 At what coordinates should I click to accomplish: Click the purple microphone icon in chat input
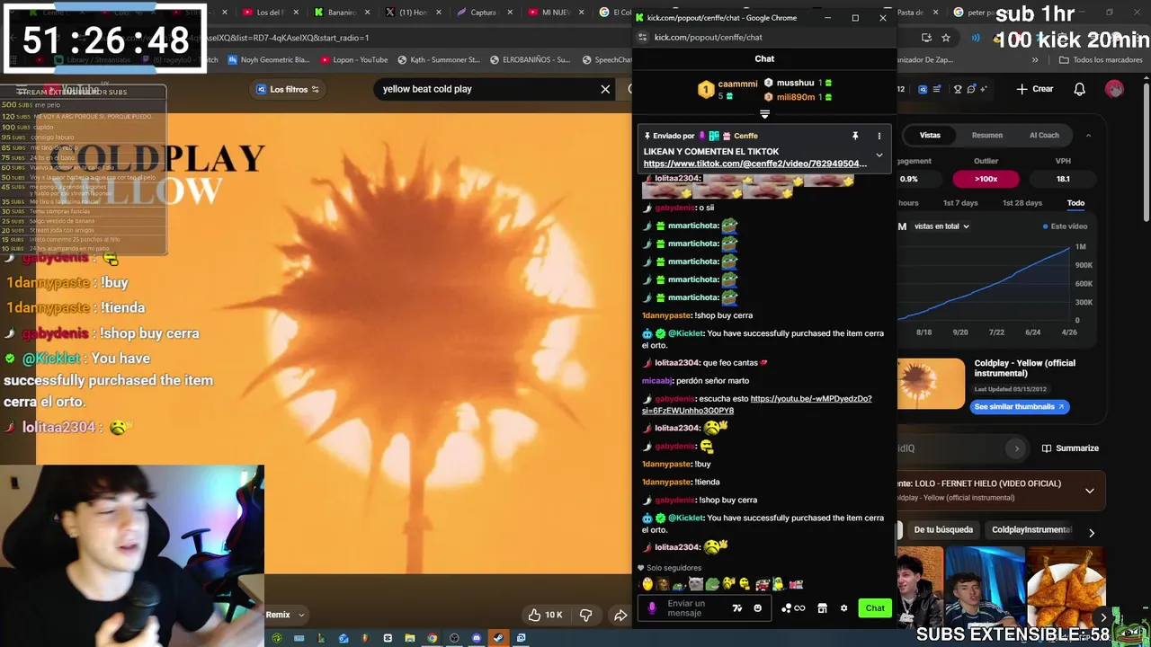(x=652, y=608)
